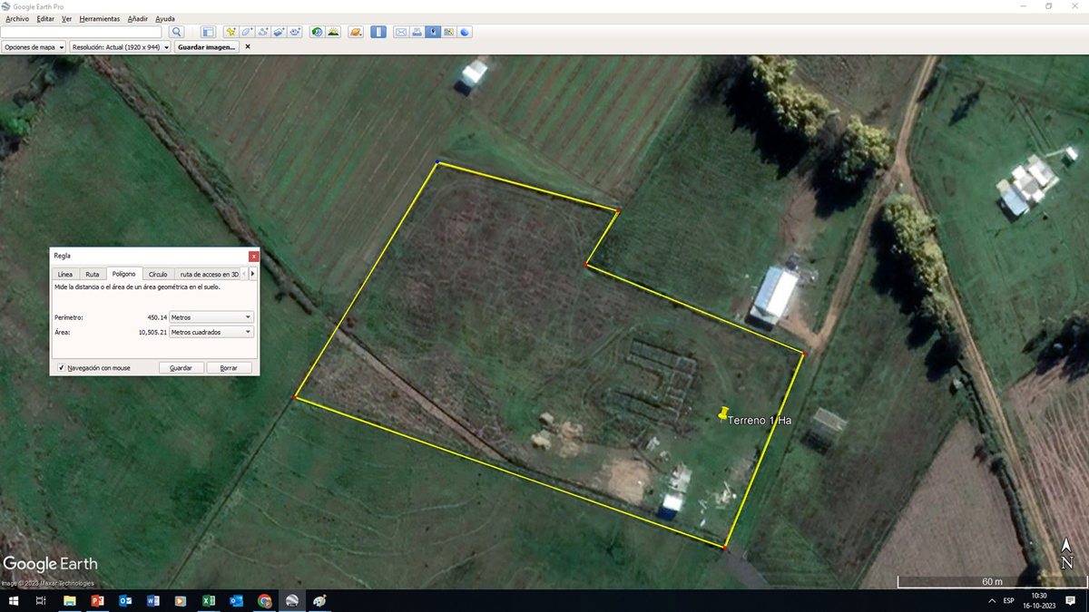Activate the Ruler tool in toolbar
Image resolution: width=1089 pixels, height=612 pixels.
pyautogui.click(x=378, y=32)
